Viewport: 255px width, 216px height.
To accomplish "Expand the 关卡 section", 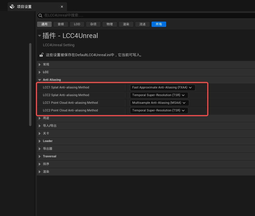I will [40, 134].
